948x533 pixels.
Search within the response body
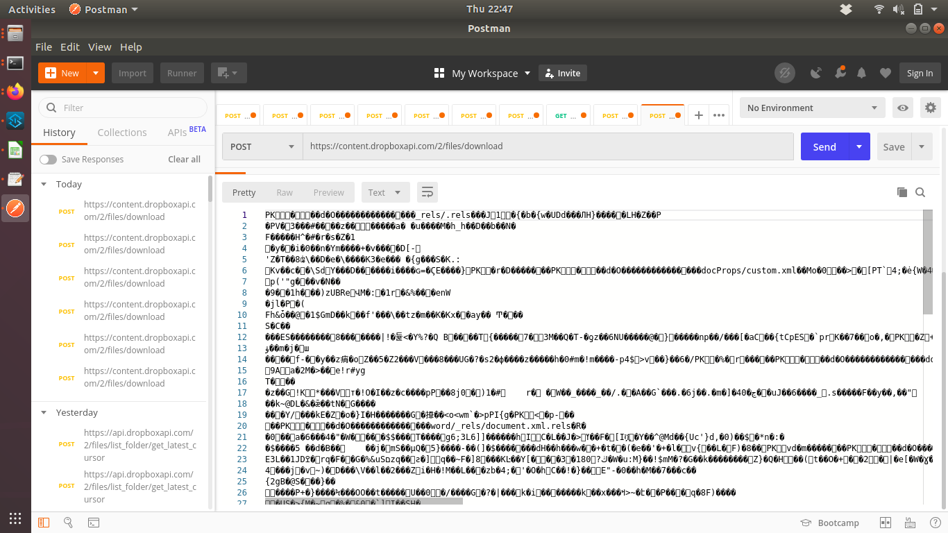920,192
